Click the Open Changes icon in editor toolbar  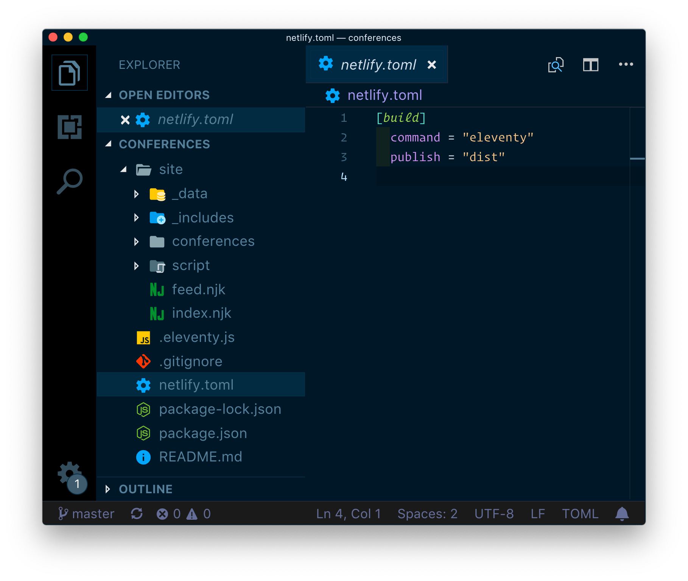[556, 65]
